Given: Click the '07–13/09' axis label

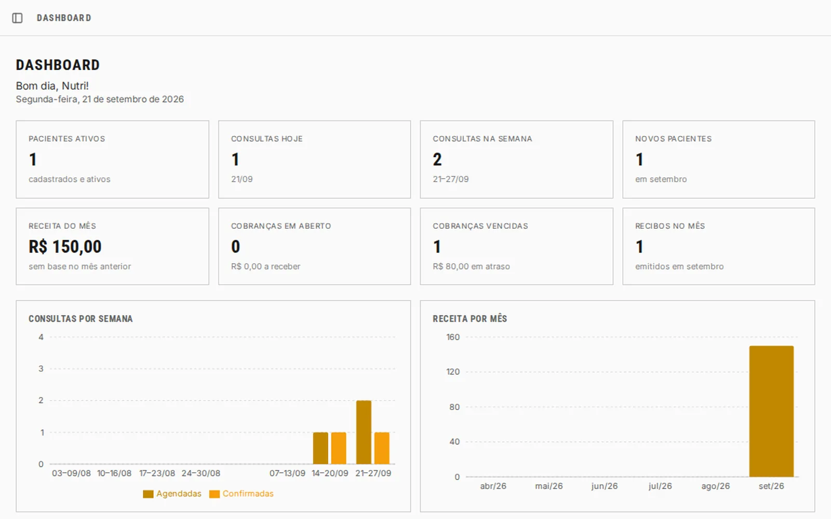Looking at the screenshot, I should click(x=287, y=473).
